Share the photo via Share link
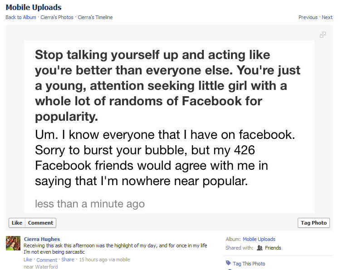This screenshot has height=270, width=339. [68, 260]
